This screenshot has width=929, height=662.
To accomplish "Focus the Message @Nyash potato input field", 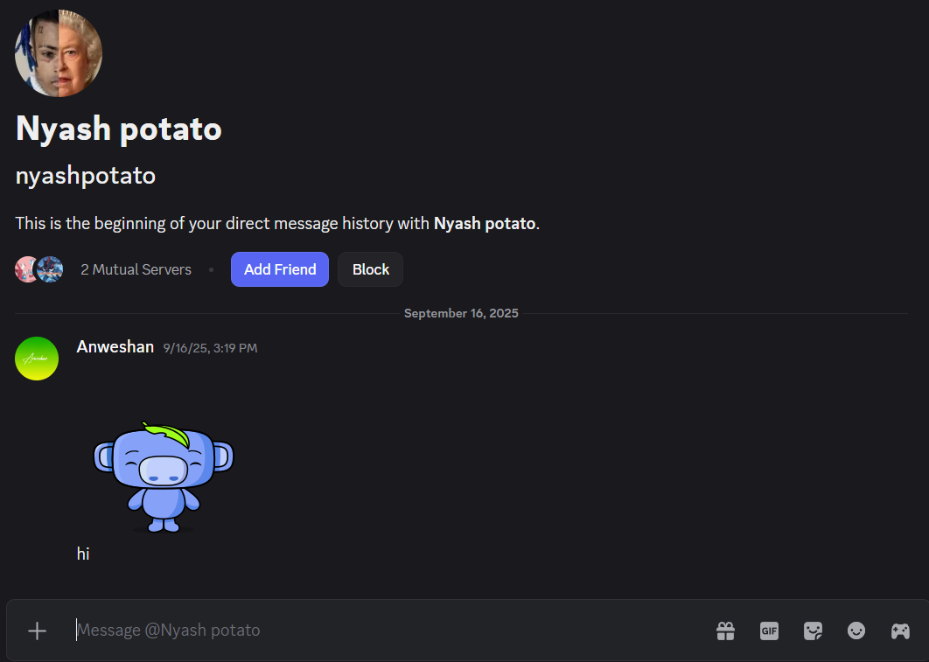I will (x=385, y=631).
